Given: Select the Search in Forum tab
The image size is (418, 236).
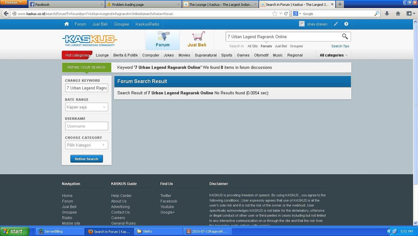Looking at the screenshot, I should tap(297, 5).
